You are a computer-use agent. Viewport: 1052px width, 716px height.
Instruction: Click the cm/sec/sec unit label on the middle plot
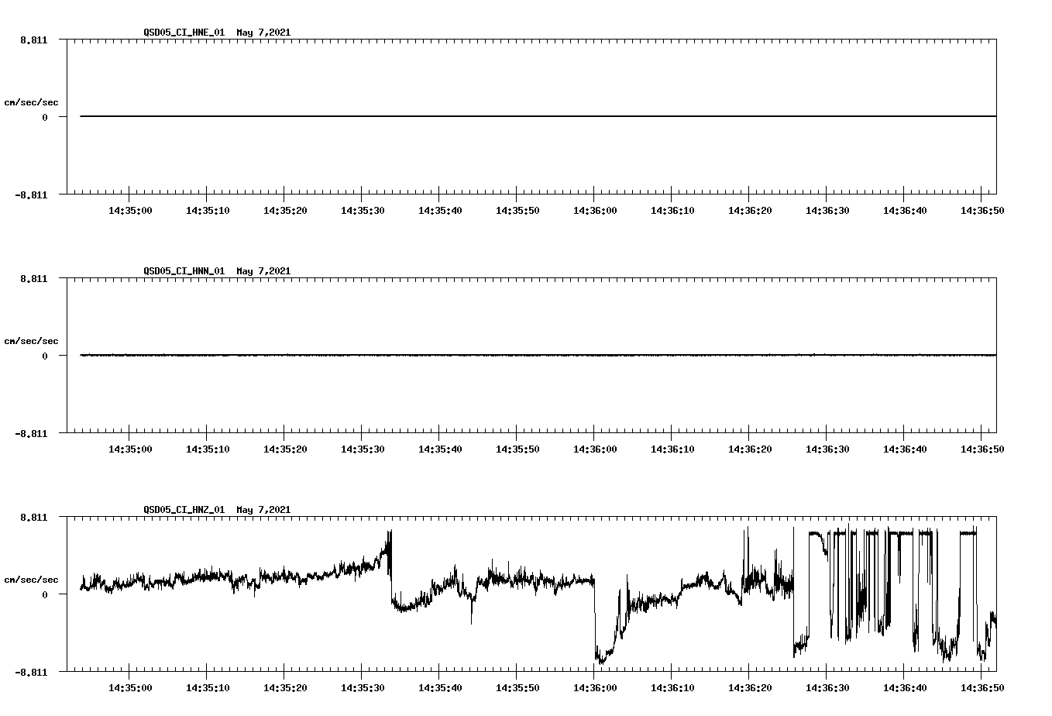tap(32, 340)
